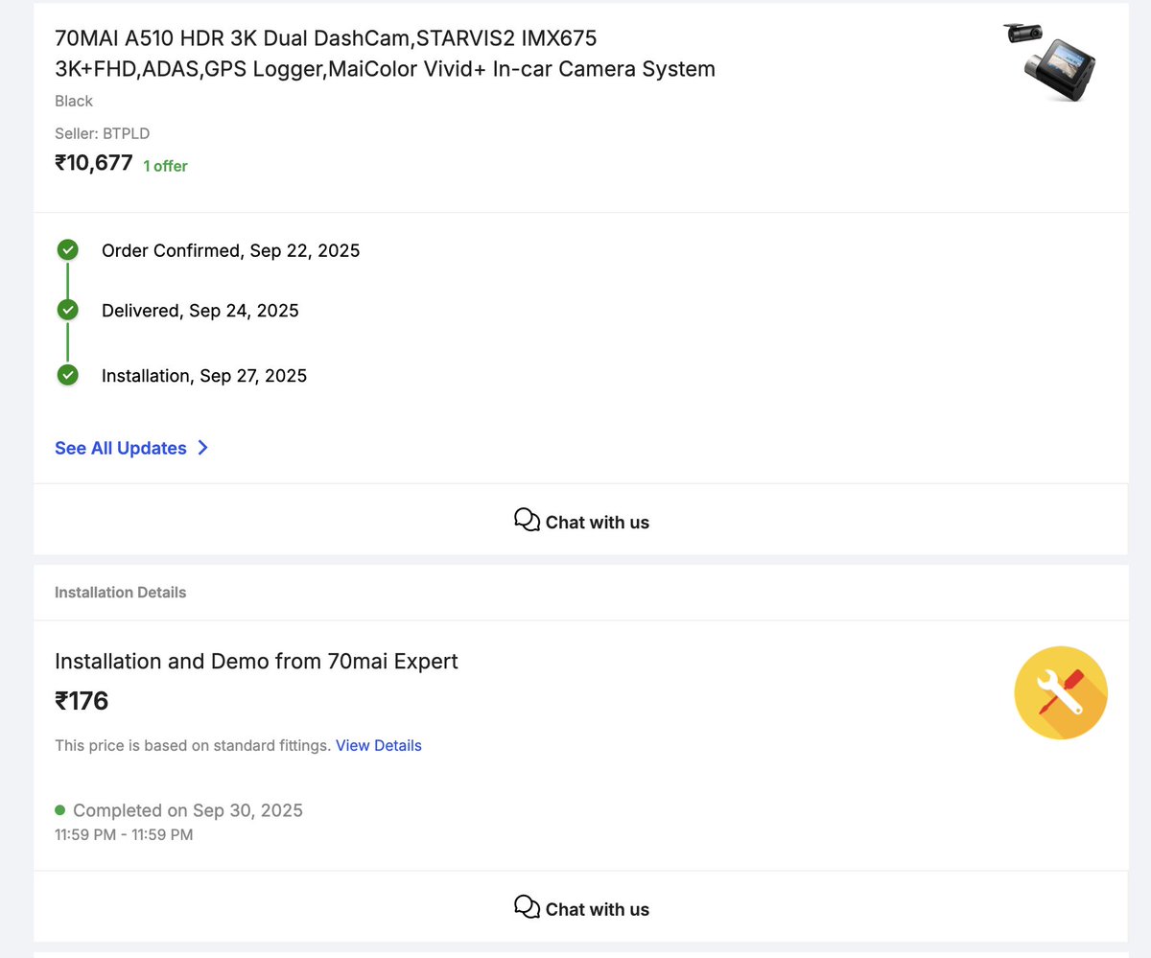Click the green completed status dot
This screenshot has width=1151, height=958.
60,810
